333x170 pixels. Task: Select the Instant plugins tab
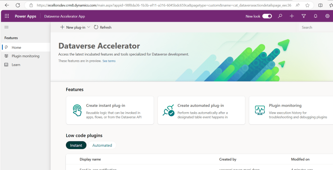76,145
